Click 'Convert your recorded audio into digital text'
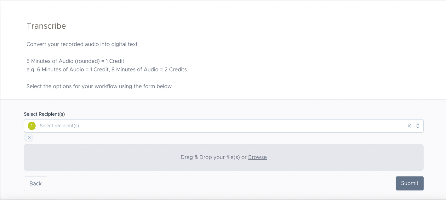The image size is (446, 200). [82, 44]
